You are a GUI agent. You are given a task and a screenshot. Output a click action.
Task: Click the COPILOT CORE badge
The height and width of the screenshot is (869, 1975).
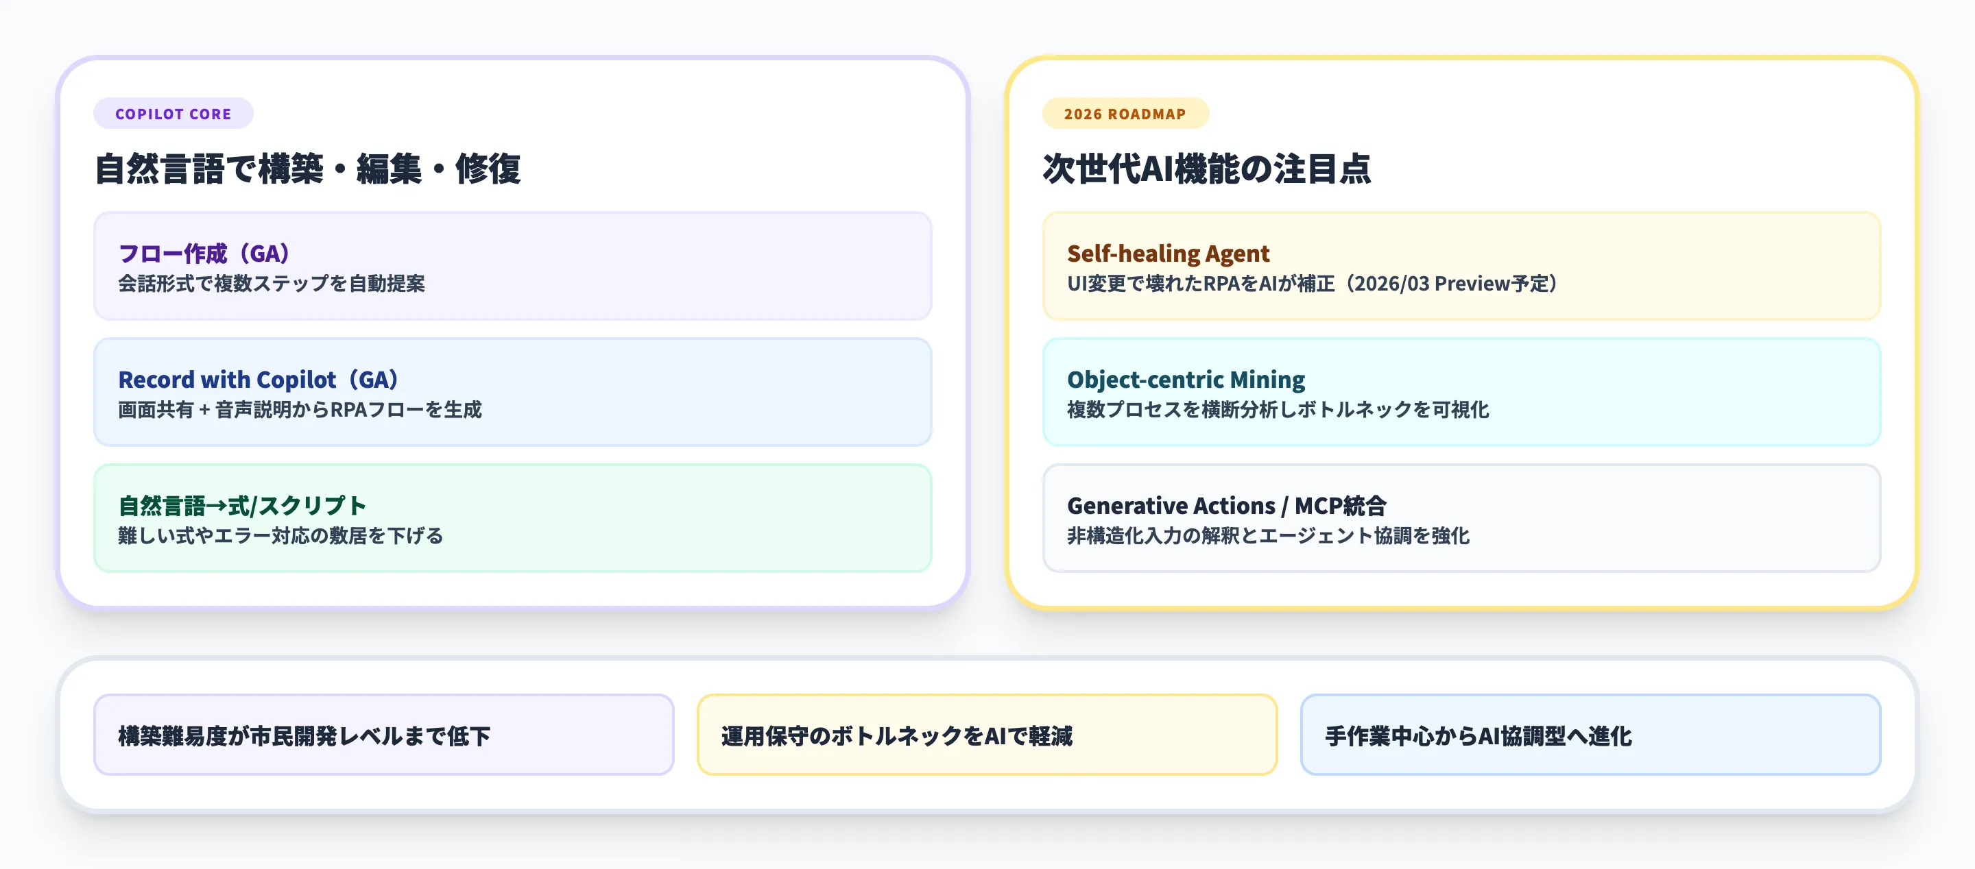coord(173,113)
